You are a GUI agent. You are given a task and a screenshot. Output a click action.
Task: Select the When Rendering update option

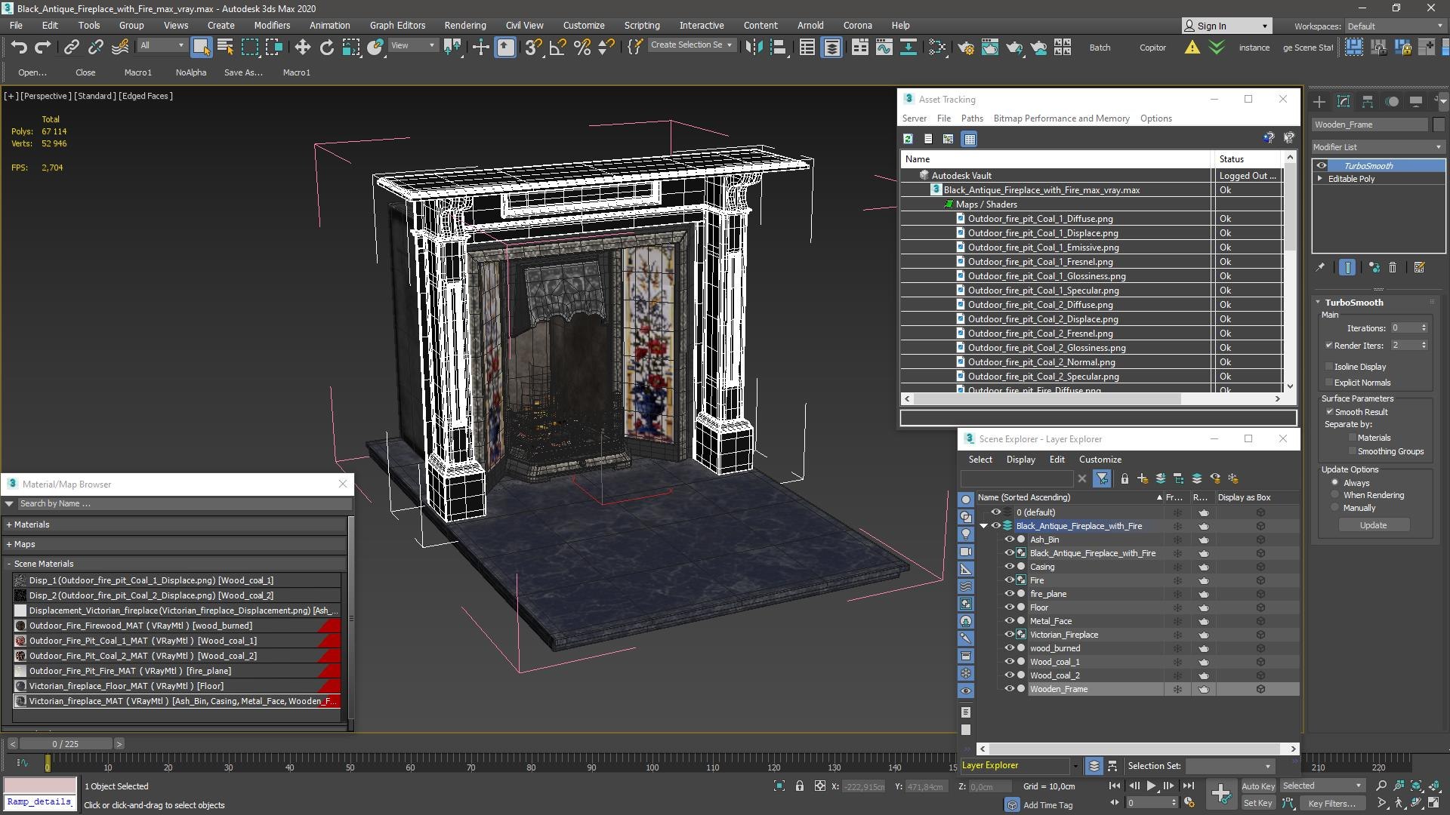pos(1334,495)
